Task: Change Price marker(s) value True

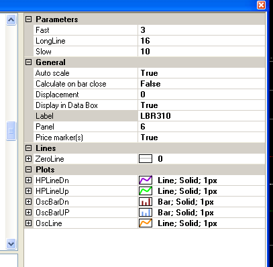Action: [x=201, y=138]
